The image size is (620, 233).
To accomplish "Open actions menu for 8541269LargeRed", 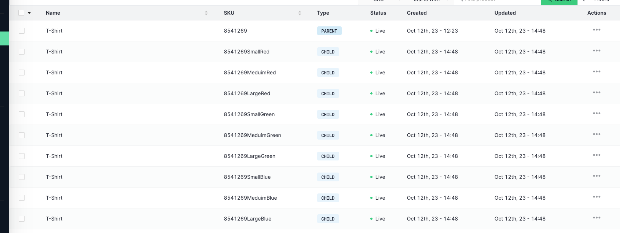I will [x=596, y=93].
